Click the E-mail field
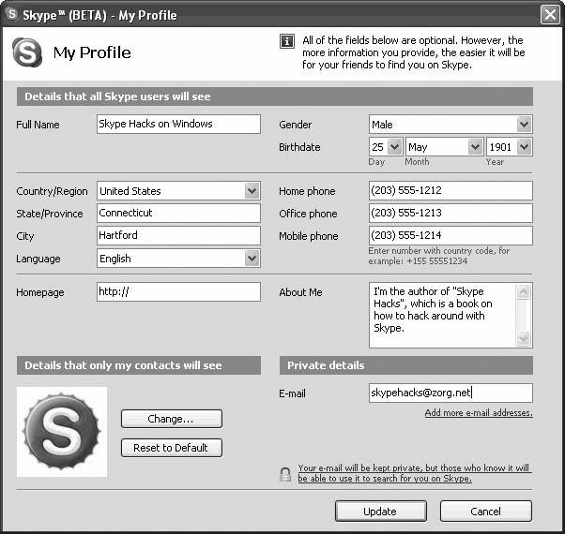Screen dimensions: 565x534 (x=450, y=393)
